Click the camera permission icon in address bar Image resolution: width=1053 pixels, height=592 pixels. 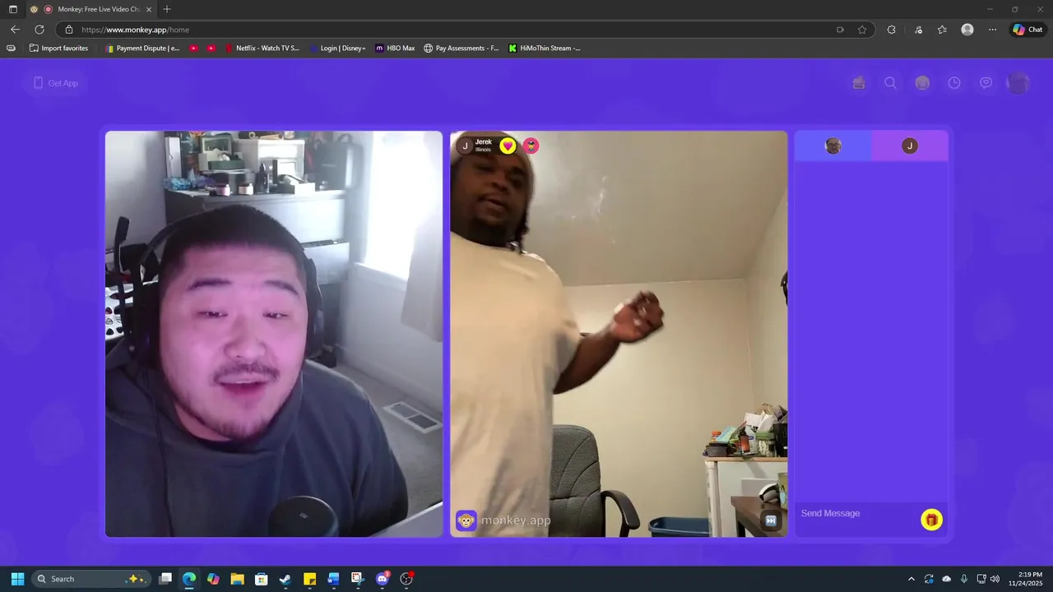(840, 30)
